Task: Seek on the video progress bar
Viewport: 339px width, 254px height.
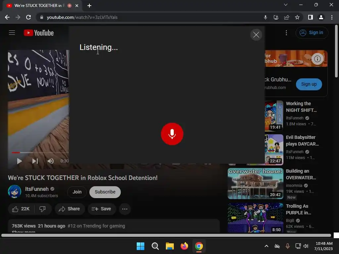Action: [40, 152]
